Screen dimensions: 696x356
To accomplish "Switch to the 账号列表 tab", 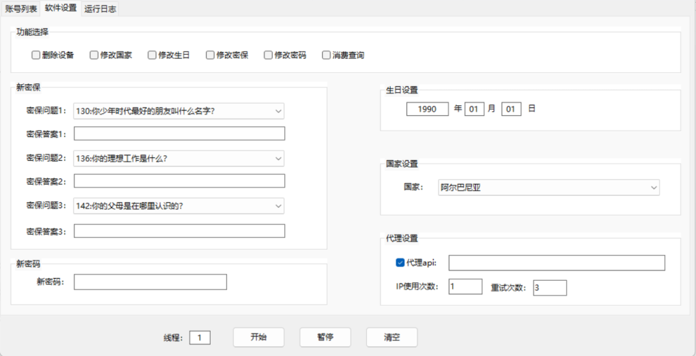I will (x=20, y=8).
